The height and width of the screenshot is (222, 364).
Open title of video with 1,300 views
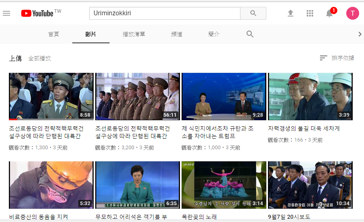click(x=46, y=132)
